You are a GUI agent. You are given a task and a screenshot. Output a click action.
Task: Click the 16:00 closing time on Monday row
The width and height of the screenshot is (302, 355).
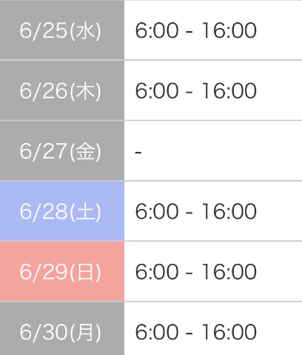(x=229, y=332)
